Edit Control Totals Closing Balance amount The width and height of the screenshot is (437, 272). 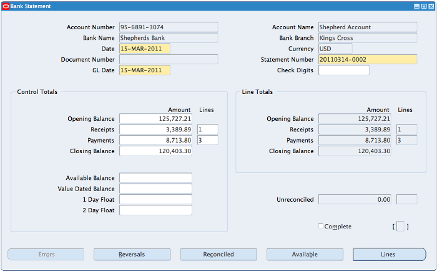tap(155, 151)
